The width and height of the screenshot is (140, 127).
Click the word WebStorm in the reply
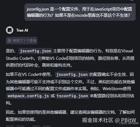point(113,89)
